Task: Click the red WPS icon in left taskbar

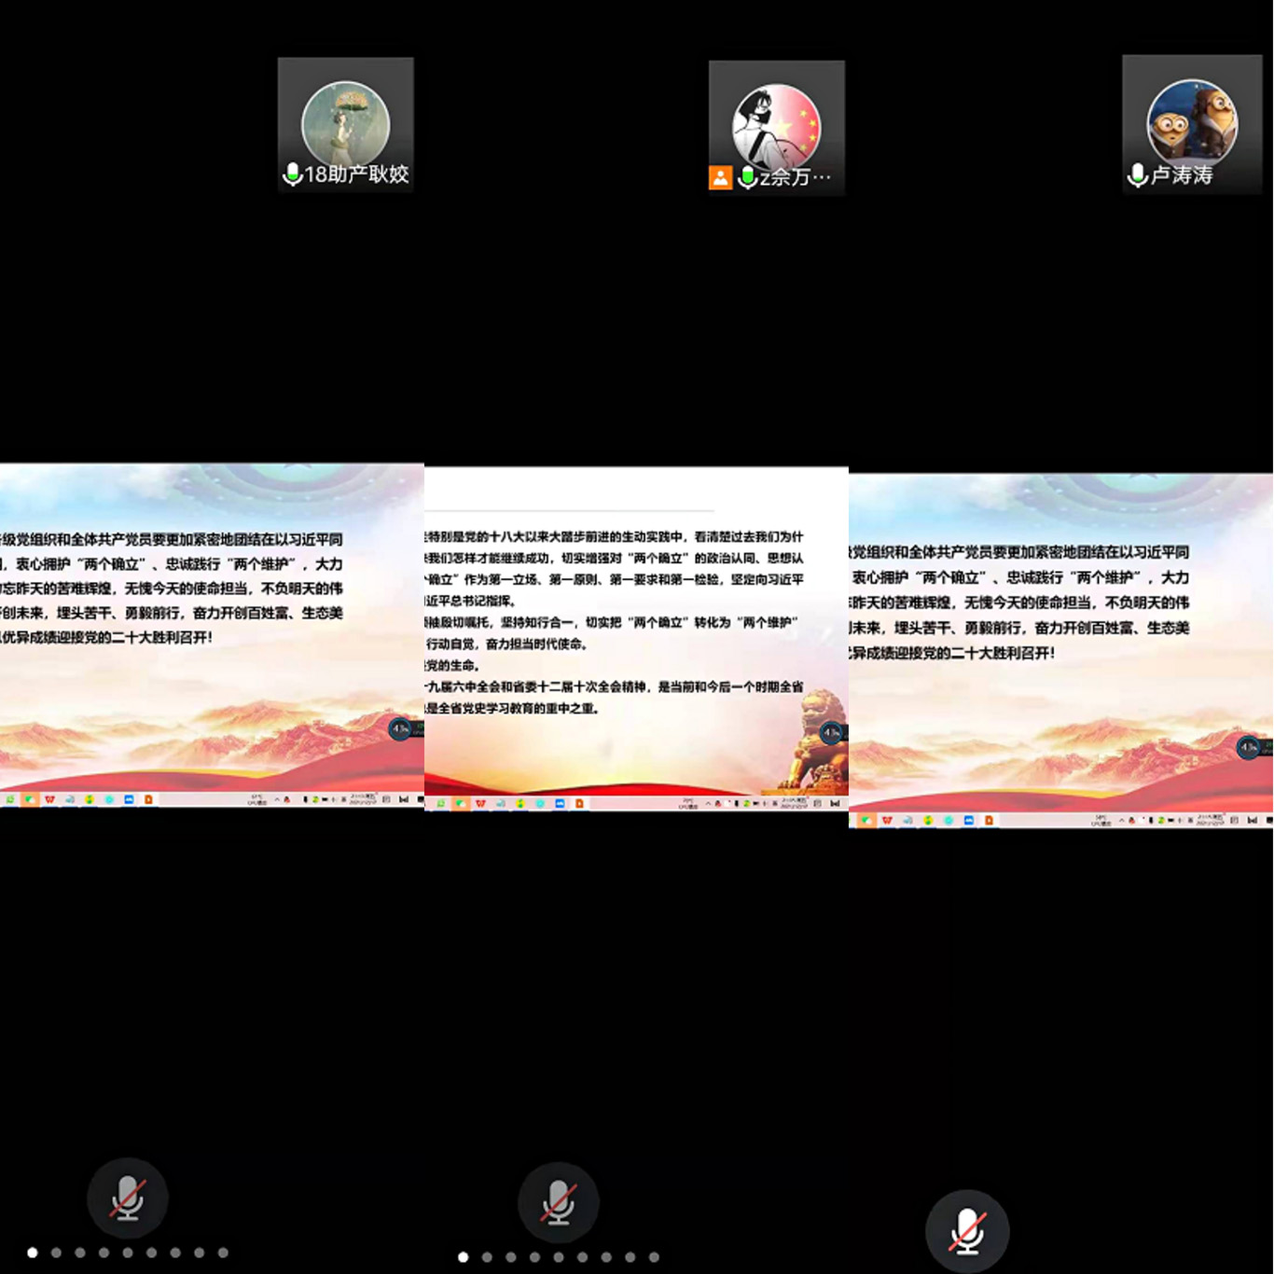Action: point(49,799)
